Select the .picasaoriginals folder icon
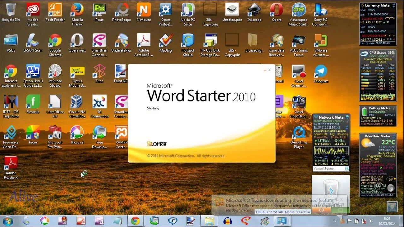 [254, 43]
